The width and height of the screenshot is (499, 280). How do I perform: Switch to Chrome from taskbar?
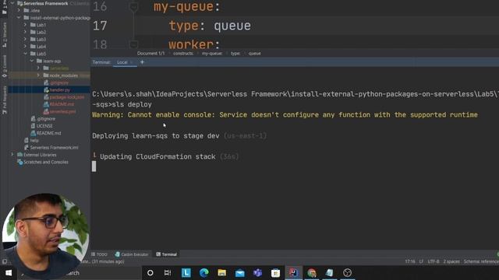coord(312,273)
